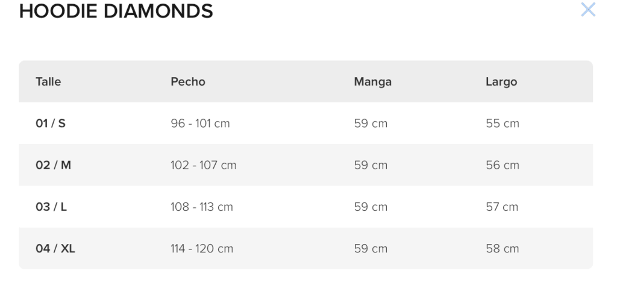Click the 96 - 101 cm chest value
The width and height of the screenshot is (617, 288).
(x=200, y=123)
